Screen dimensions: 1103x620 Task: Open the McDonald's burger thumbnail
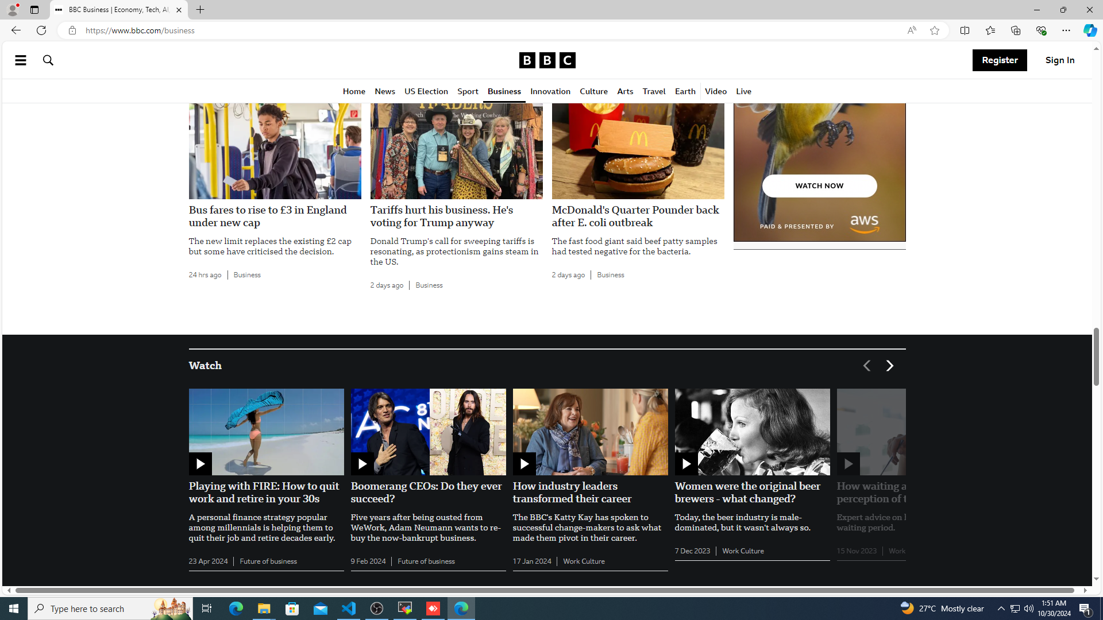click(638, 151)
